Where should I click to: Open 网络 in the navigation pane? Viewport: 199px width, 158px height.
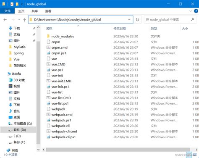tap(15, 150)
